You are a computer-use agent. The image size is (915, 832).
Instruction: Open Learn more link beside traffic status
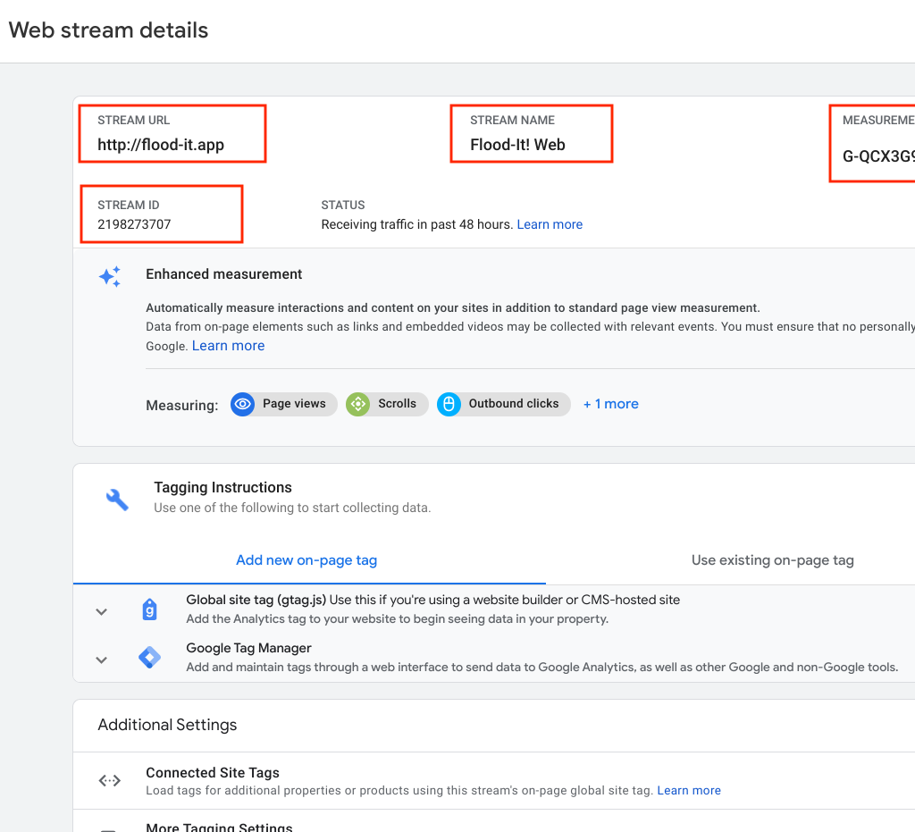(550, 224)
